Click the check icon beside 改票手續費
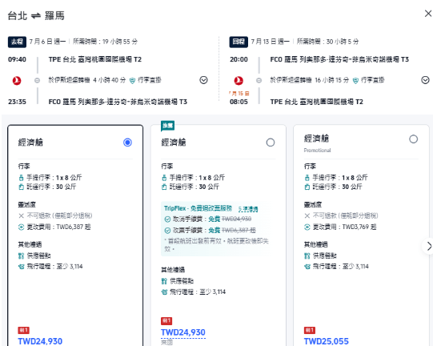 coord(167,231)
